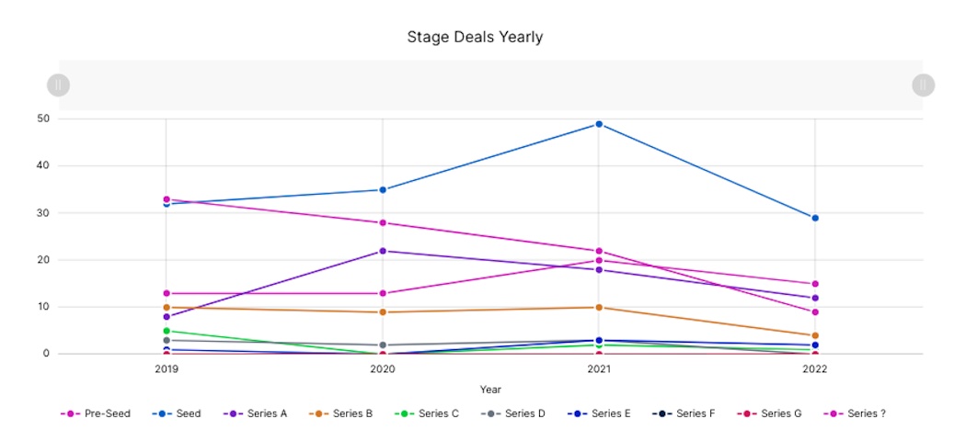The width and height of the screenshot is (966, 441).
Task: Toggle Series A legend entry
Action: (x=256, y=413)
